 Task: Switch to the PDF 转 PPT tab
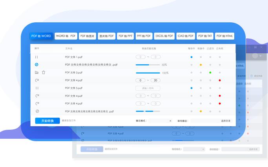[125, 36]
